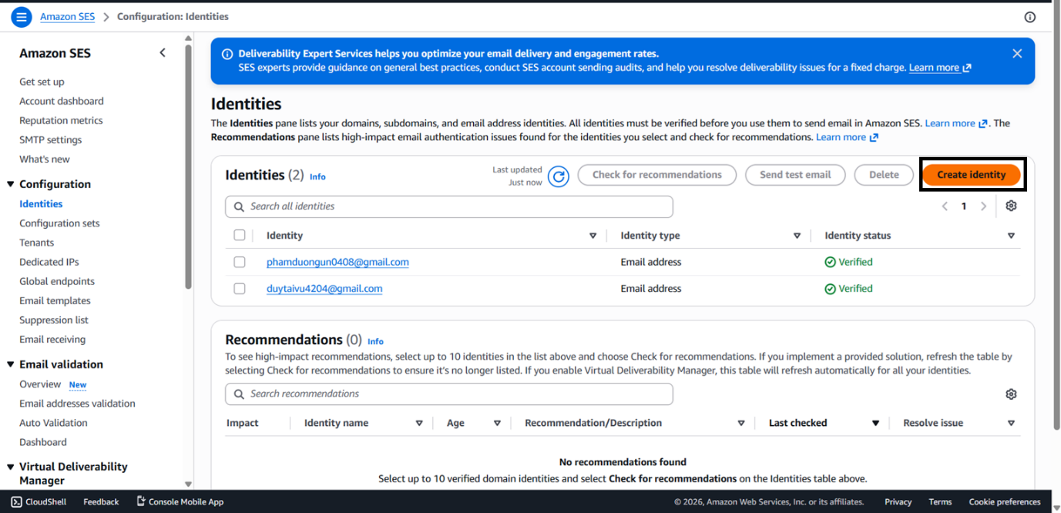Click Info link beside Recommendations heading
The width and height of the screenshot is (1061, 513).
pos(375,341)
